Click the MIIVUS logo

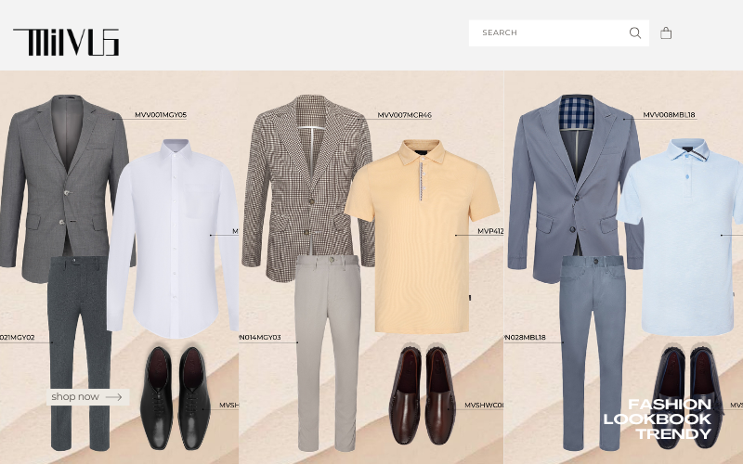tap(66, 42)
